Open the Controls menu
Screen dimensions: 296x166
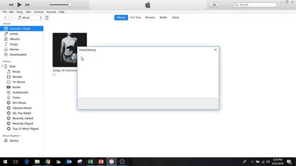click(x=39, y=12)
